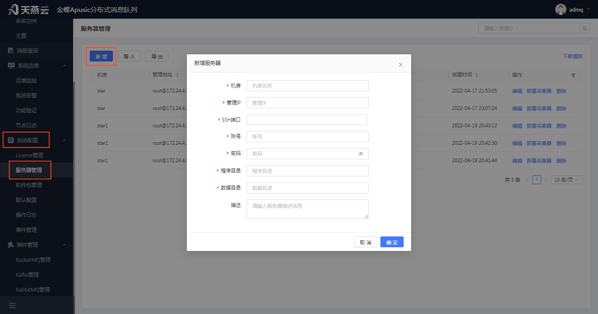Viewport: 598px width, 314px height.
Task: Click the 消息查询 sidebar icon
Action: [11, 51]
